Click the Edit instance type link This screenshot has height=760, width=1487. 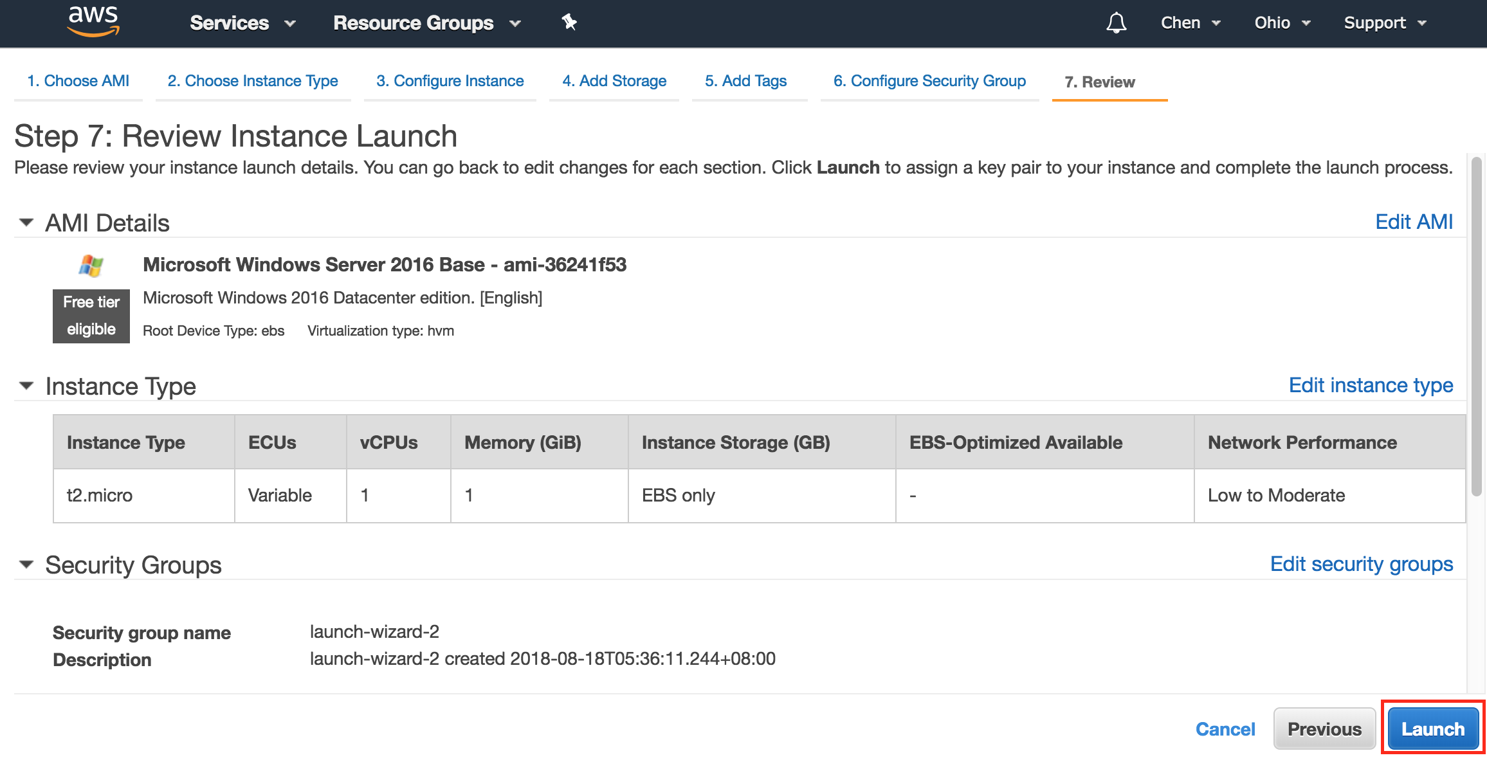click(x=1371, y=385)
